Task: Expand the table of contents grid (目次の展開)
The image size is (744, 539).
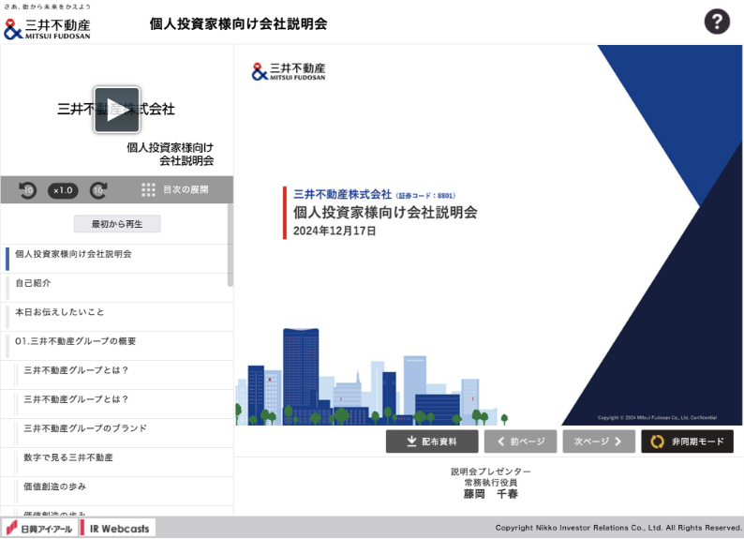Action: coord(175,189)
